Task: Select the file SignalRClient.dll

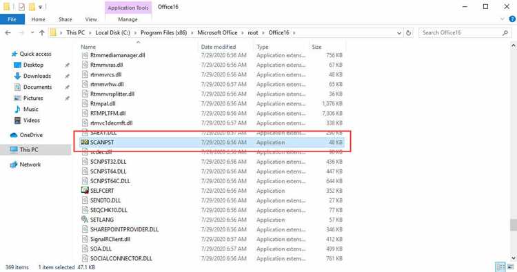Action: [110, 239]
